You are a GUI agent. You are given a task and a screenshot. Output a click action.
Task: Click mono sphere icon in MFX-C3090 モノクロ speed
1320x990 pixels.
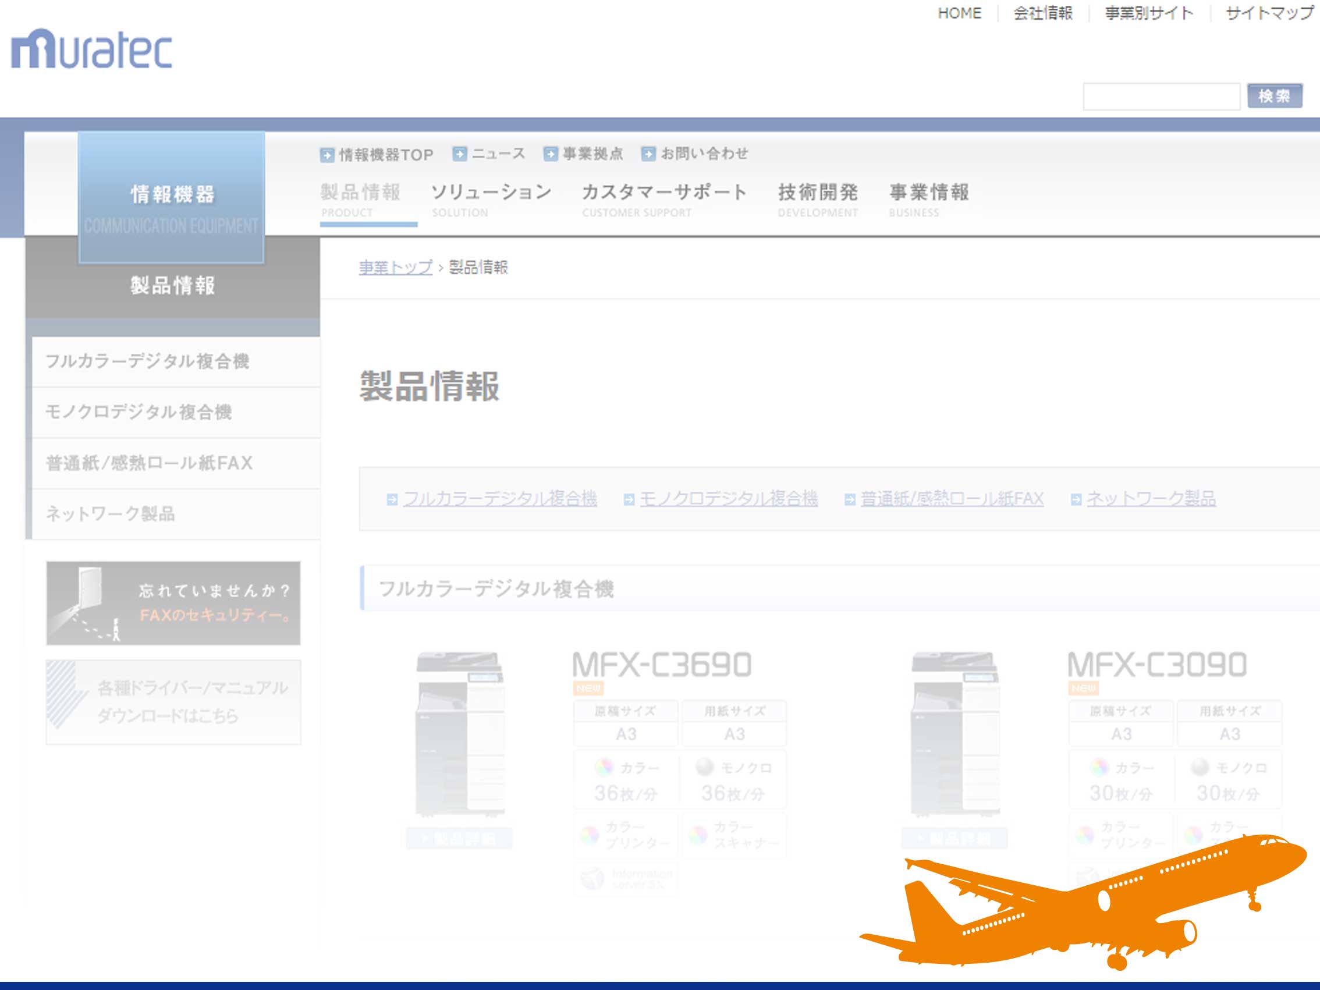click(1200, 767)
